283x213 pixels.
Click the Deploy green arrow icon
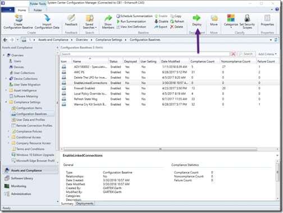coord(197,18)
